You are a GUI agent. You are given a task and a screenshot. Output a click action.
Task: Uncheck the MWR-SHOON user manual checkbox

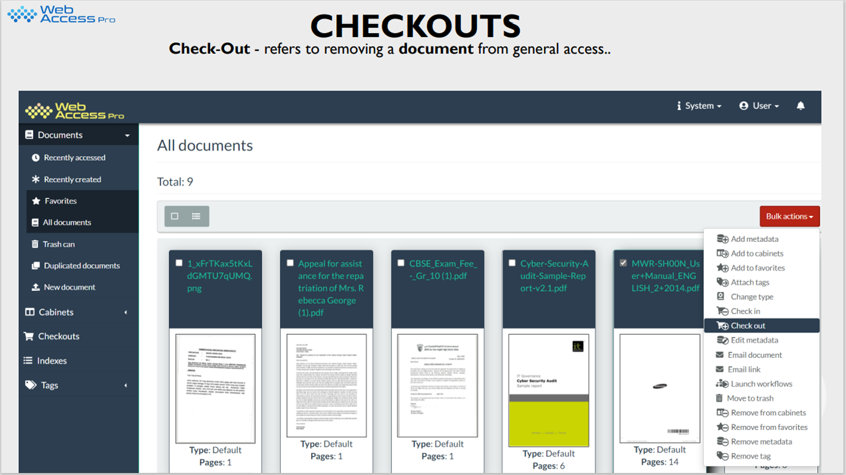[x=623, y=263]
